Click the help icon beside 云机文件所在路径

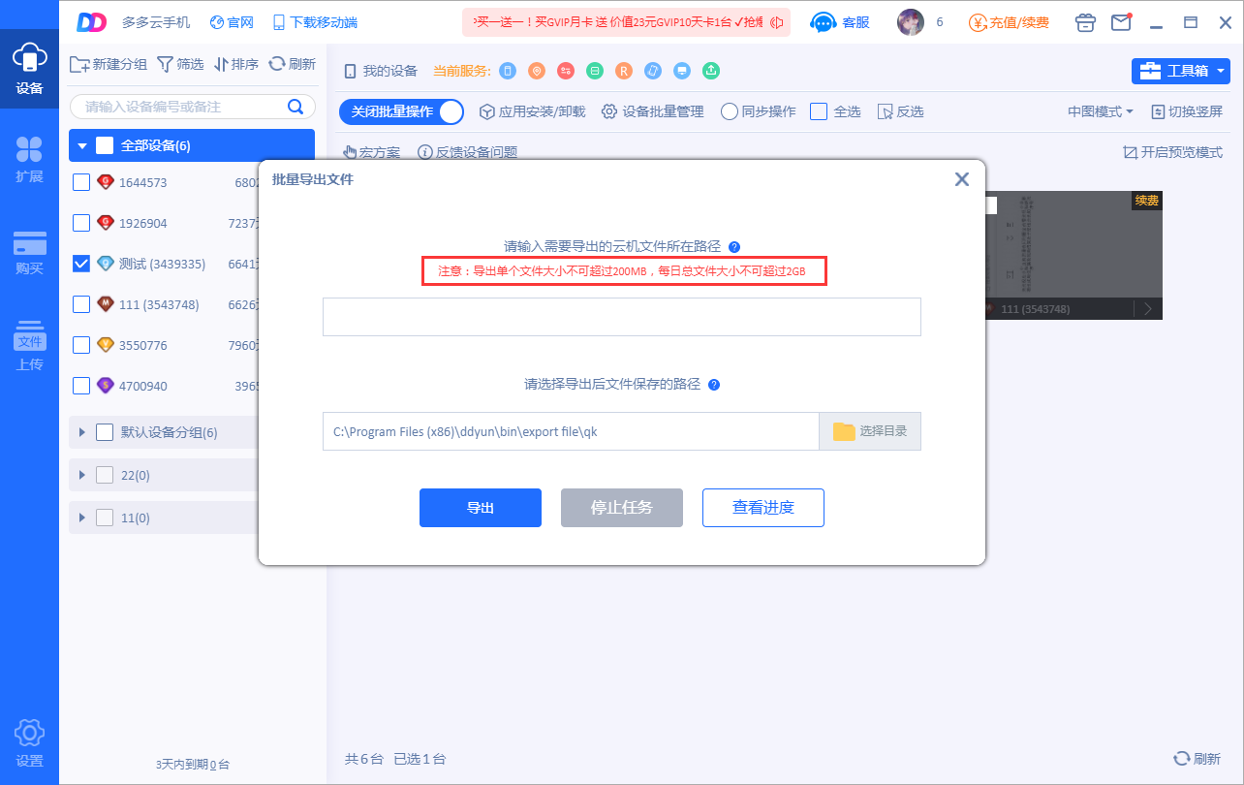coord(734,247)
